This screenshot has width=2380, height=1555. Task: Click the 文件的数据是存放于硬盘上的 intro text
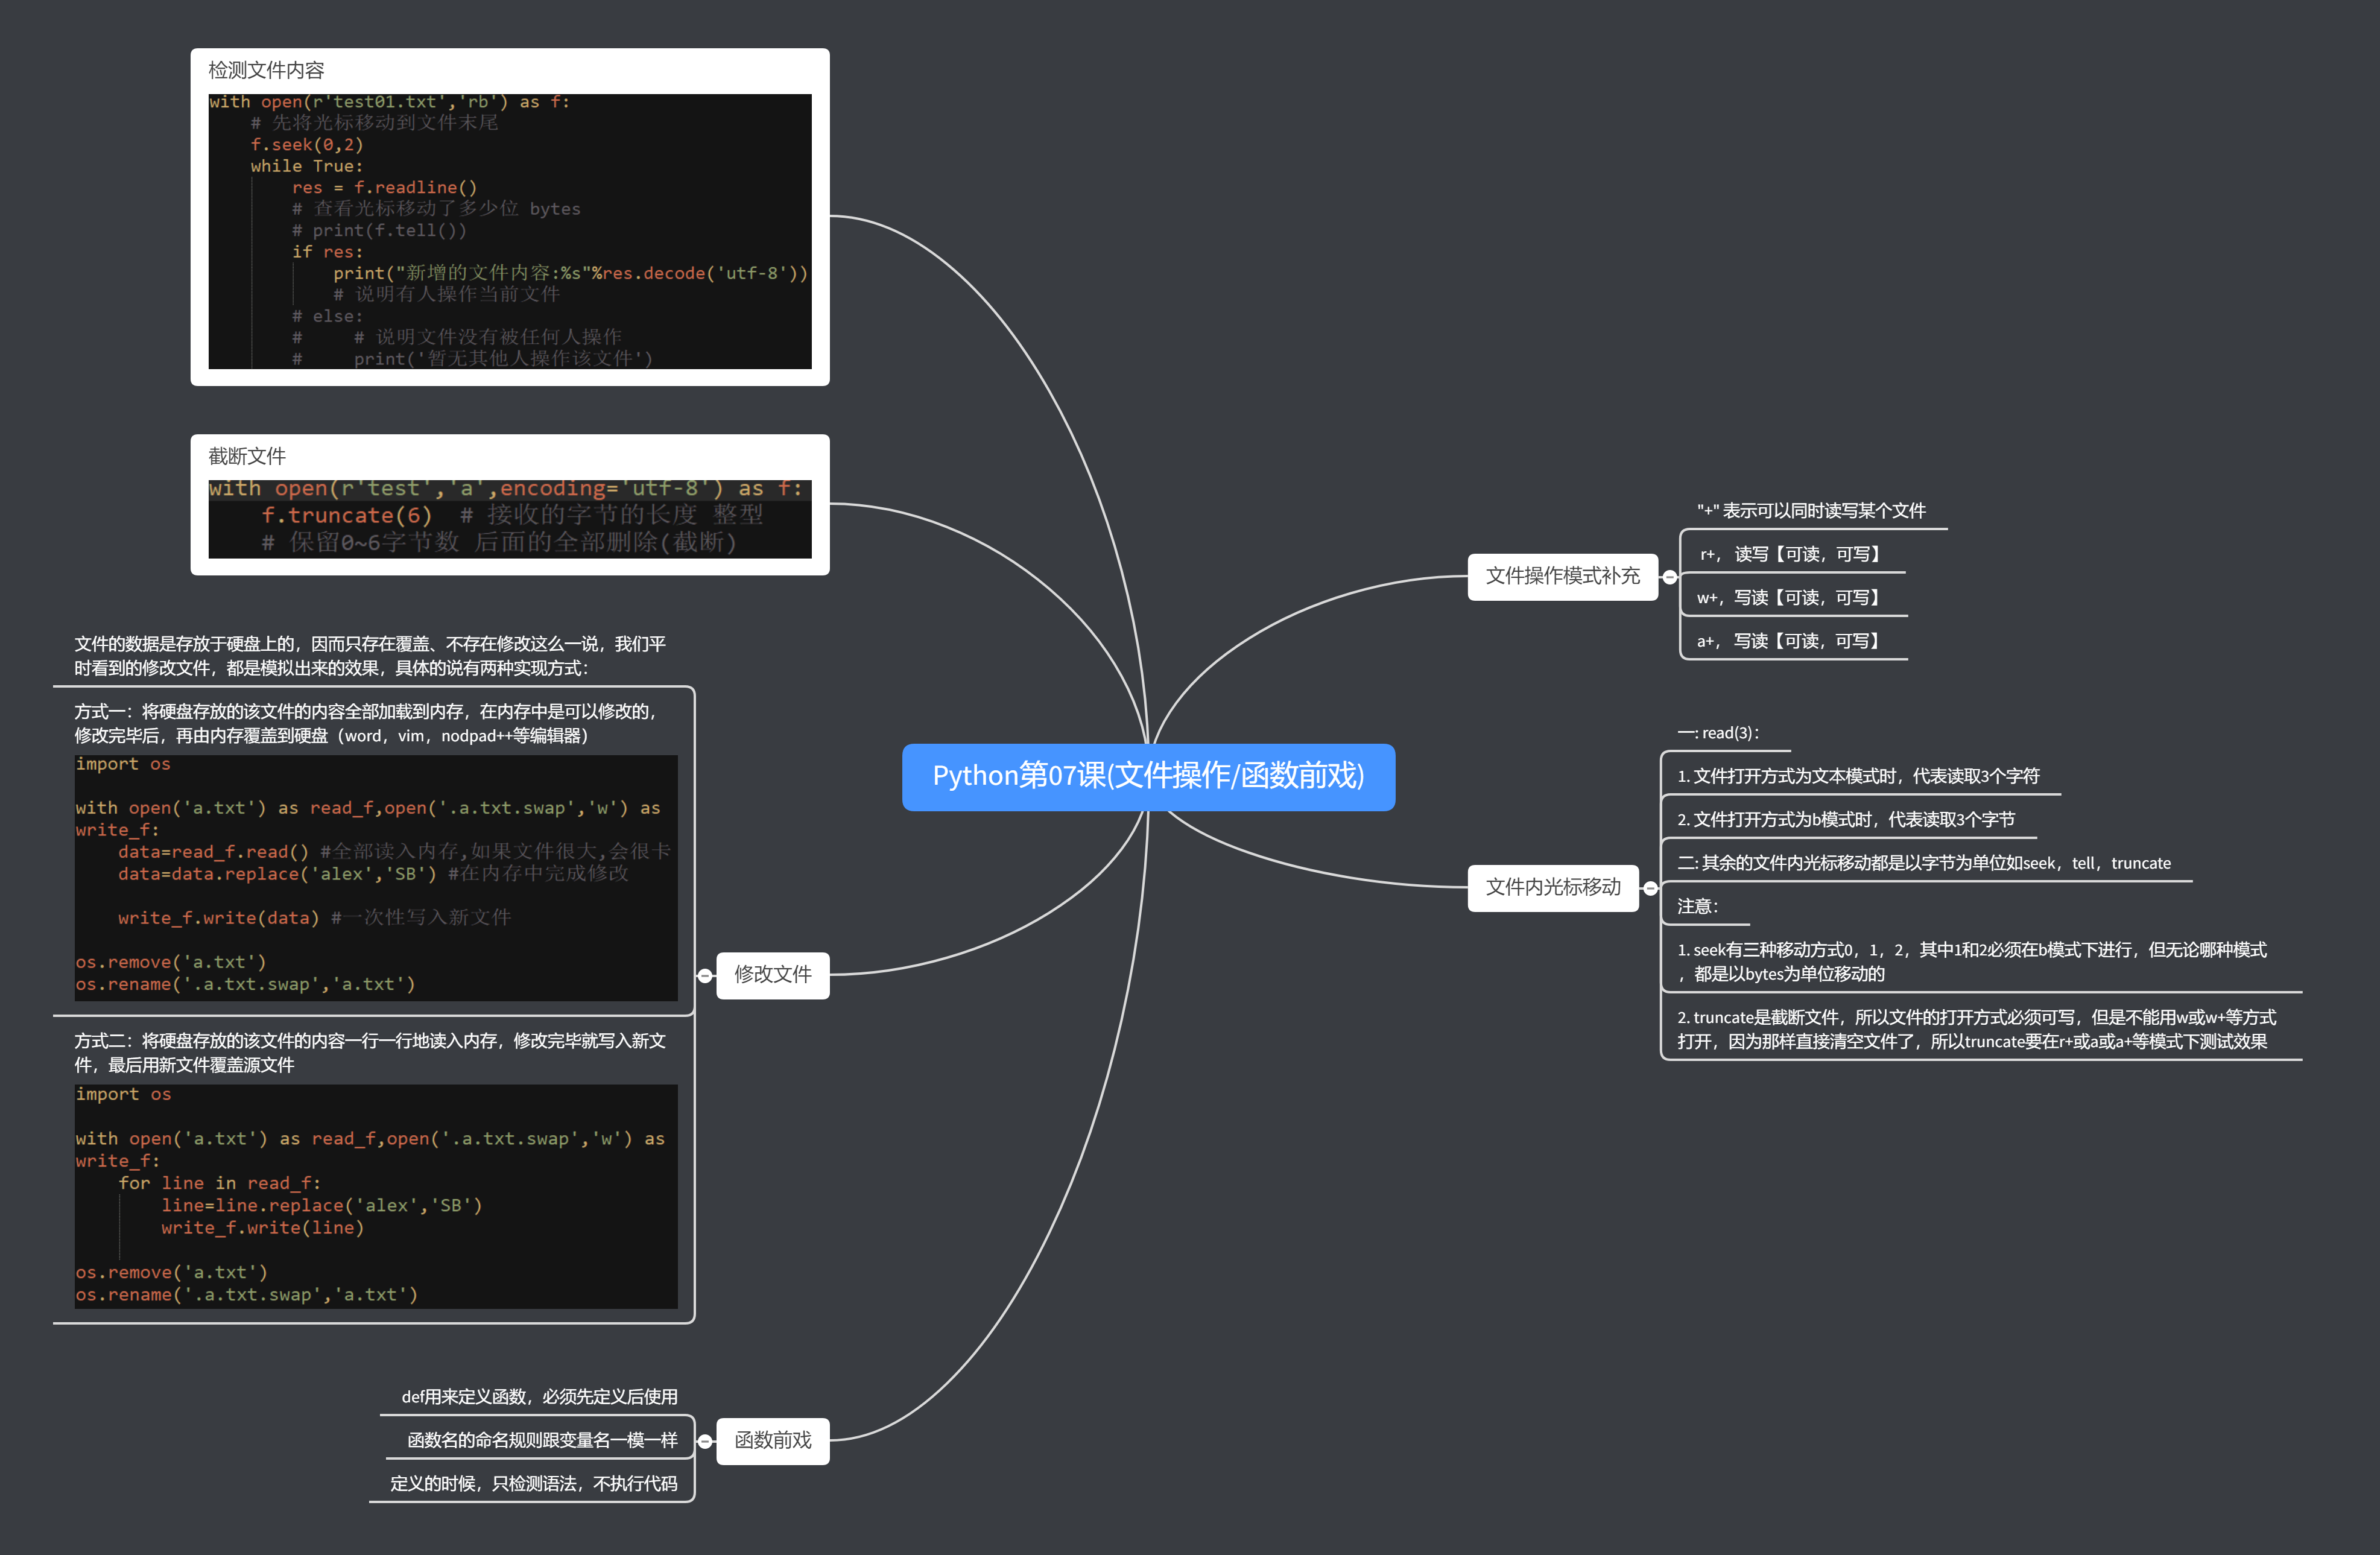370,657
